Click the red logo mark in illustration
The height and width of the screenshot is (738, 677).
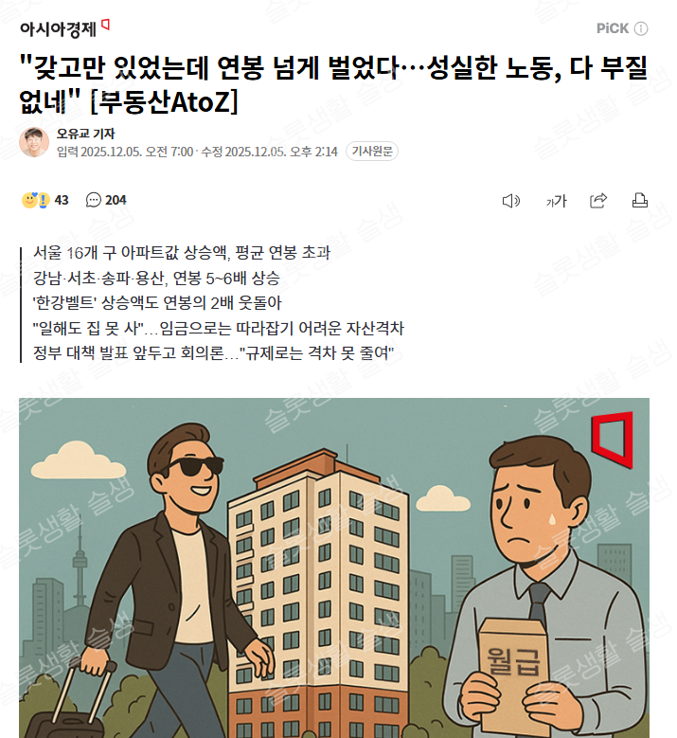(x=612, y=440)
